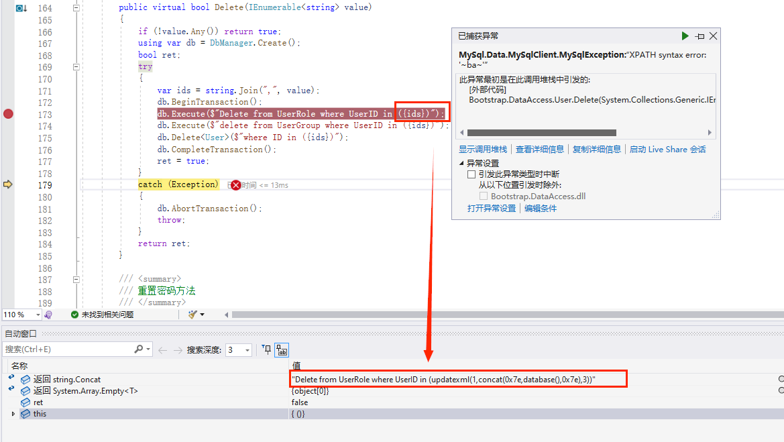784x442 pixels.
Task: Collapse the exception settings section
Action: point(461,163)
